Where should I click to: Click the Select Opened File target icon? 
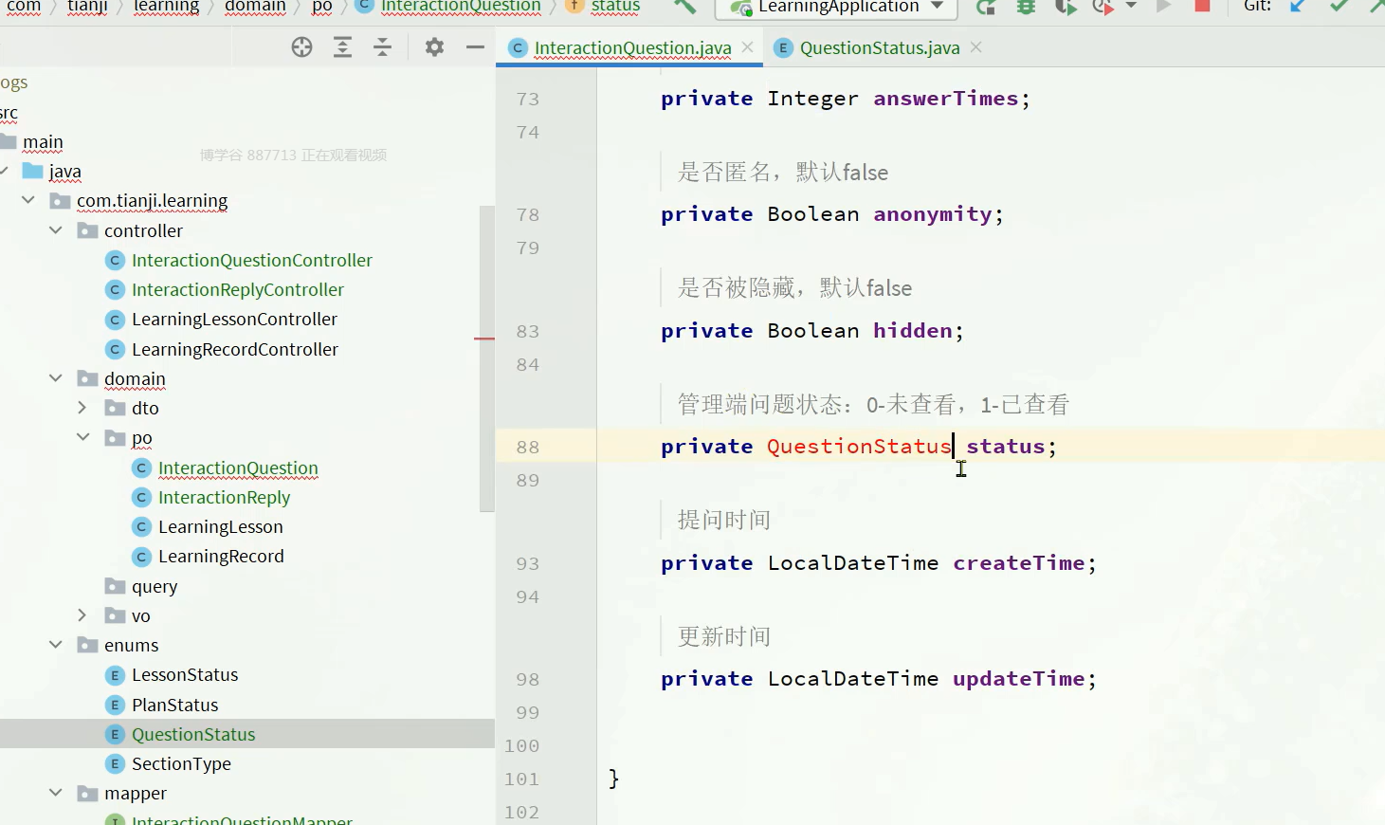pyautogui.click(x=301, y=47)
